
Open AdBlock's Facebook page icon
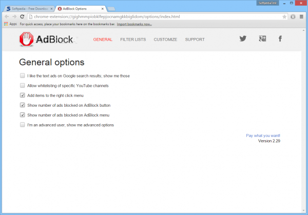pos(280,38)
